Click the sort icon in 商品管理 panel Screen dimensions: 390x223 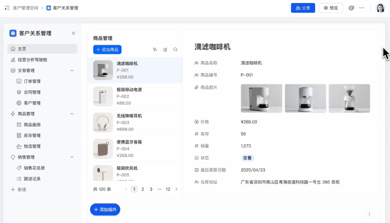tap(165, 50)
